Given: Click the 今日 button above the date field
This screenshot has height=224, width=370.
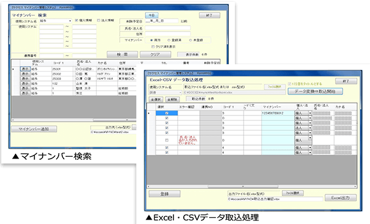Looking at the screenshot, I should [x=152, y=15].
